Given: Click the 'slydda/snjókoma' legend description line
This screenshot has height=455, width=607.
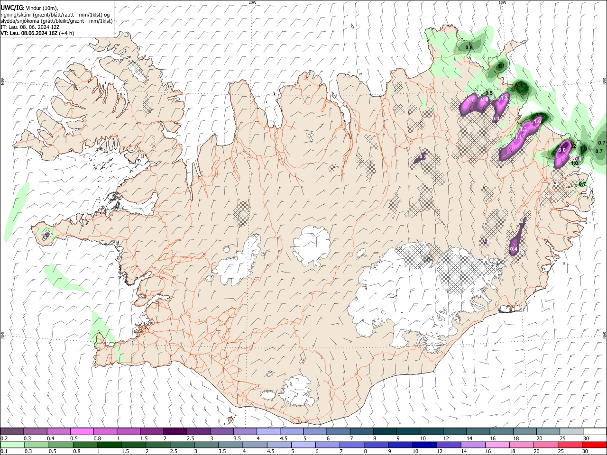Looking at the screenshot, I should 56,21.
